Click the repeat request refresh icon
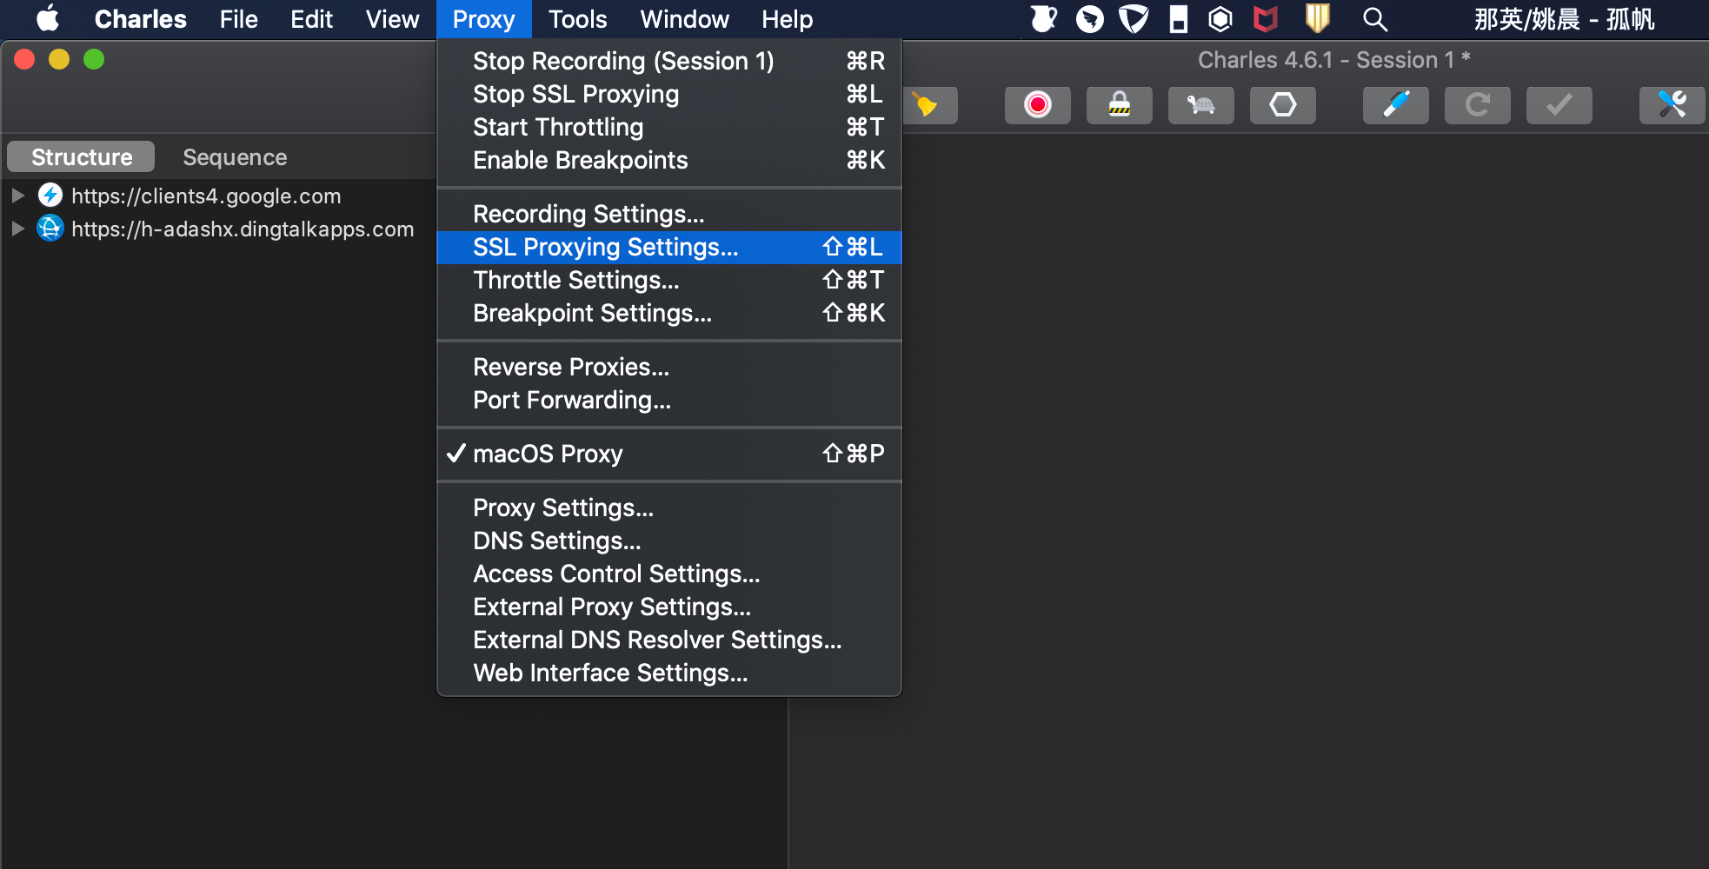Viewport: 1709px width, 869px height. coord(1477,105)
